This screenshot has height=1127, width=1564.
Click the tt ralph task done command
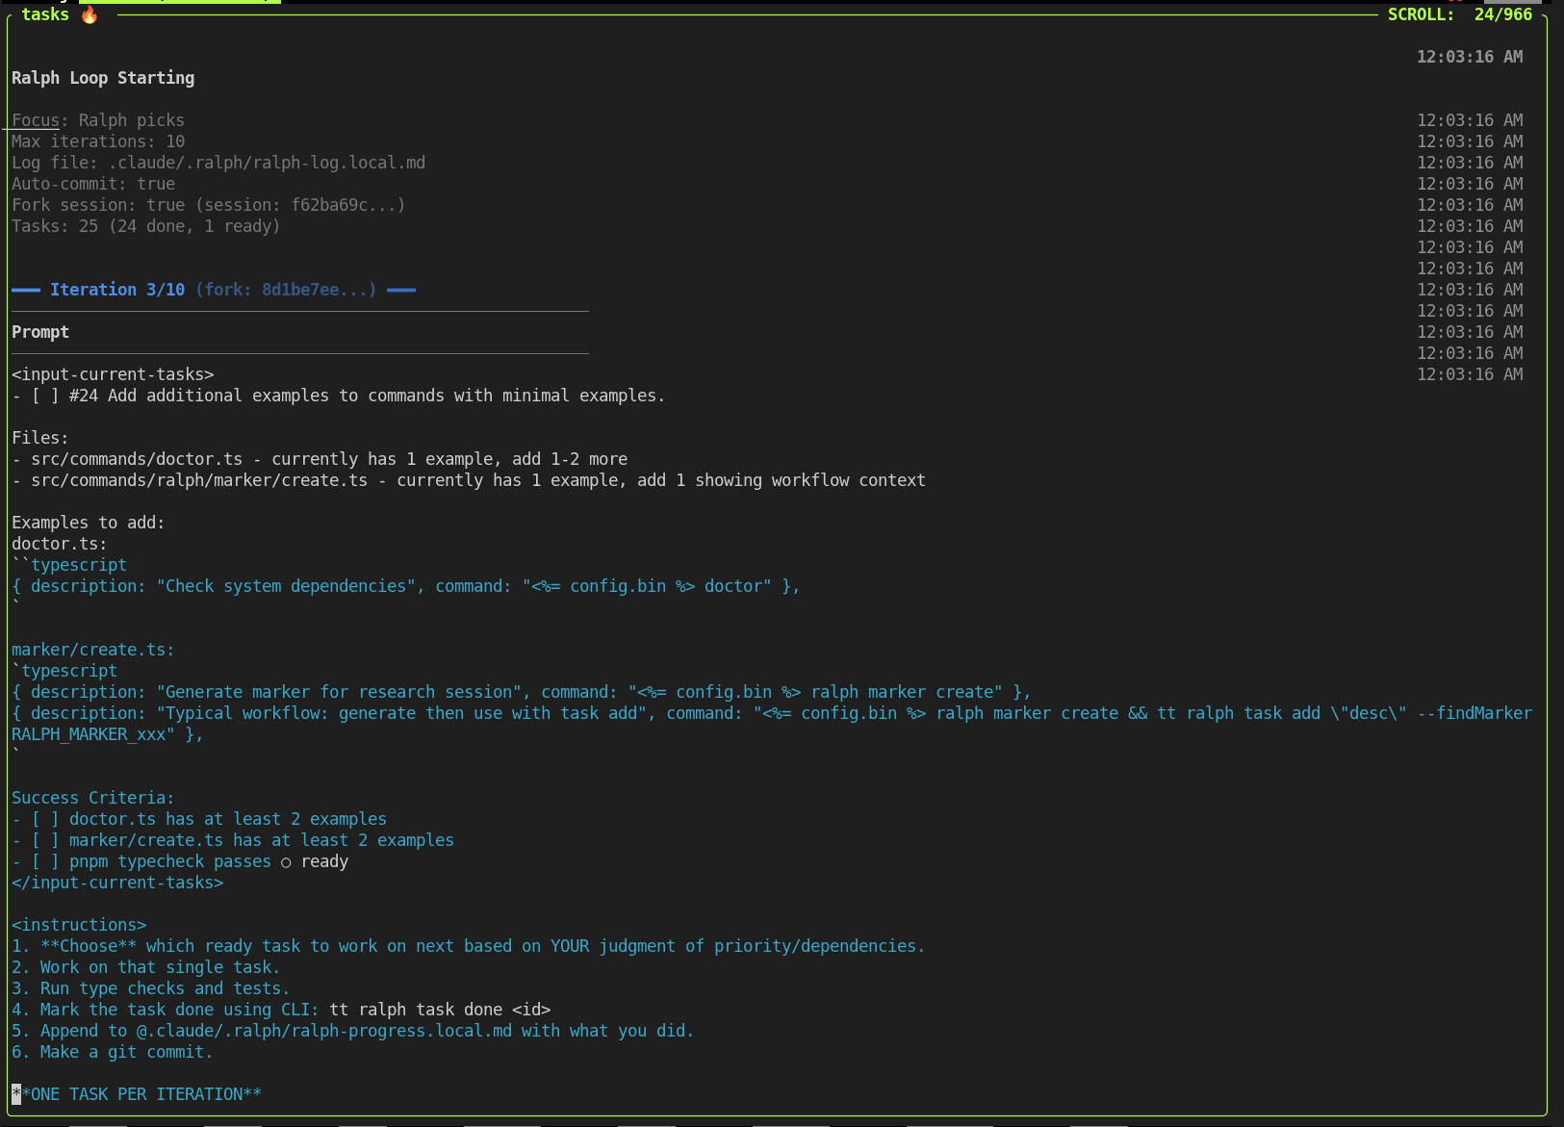[x=440, y=1010]
